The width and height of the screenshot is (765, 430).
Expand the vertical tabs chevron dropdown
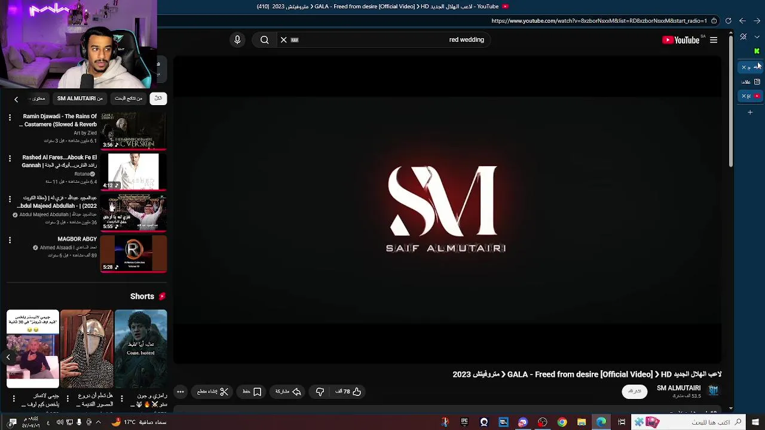[x=757, y=37]
